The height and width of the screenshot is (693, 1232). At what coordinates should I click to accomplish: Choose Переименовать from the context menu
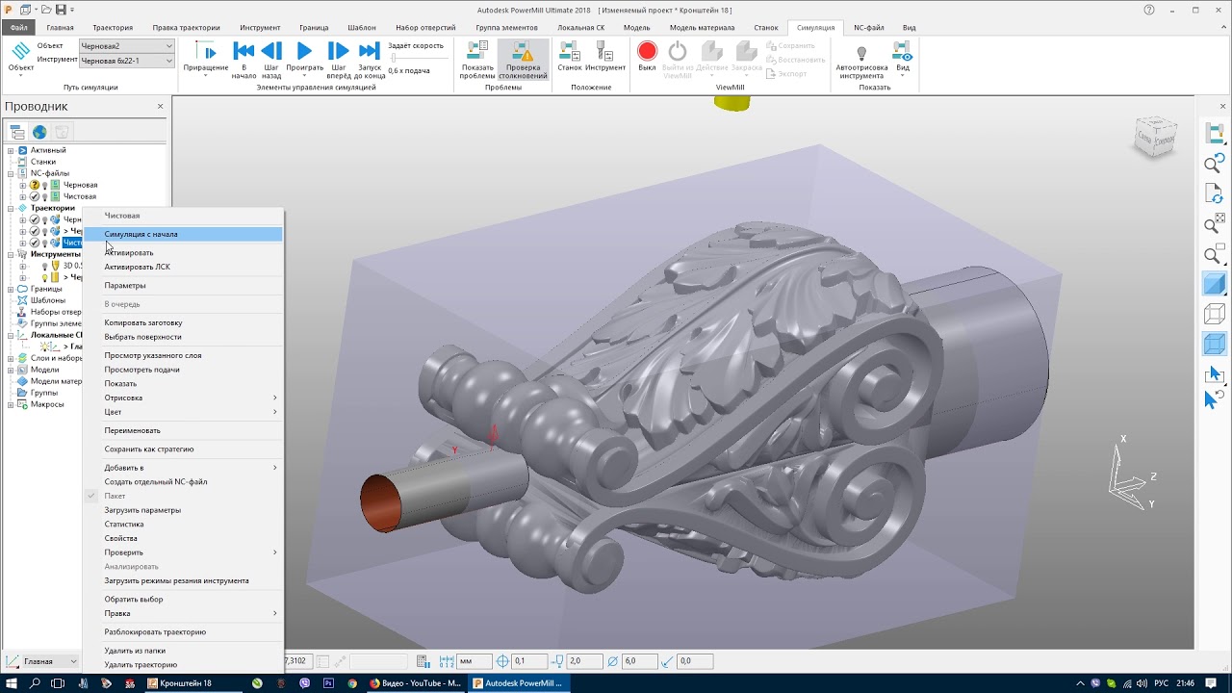pyautogui.click(x=132, y=430)
